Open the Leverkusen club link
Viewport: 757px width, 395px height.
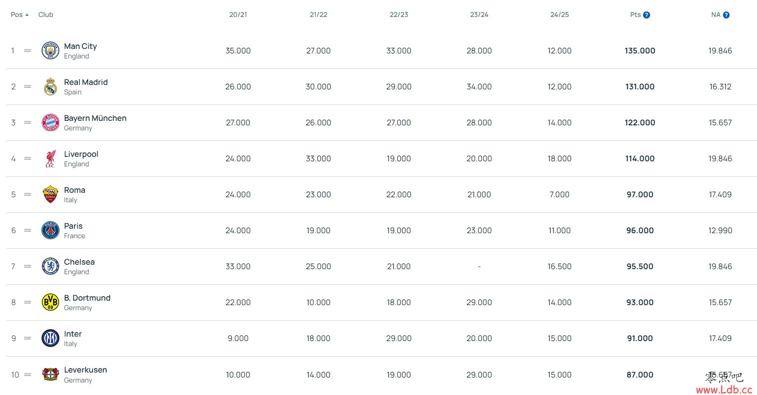(x=85, y=370)
